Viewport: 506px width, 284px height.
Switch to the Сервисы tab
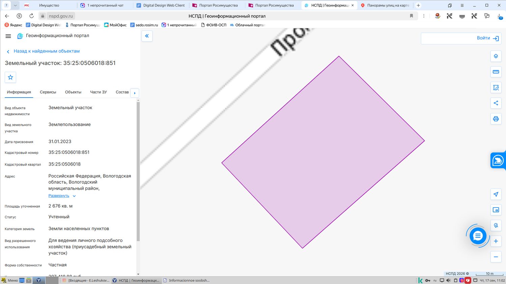click(48, 92)
